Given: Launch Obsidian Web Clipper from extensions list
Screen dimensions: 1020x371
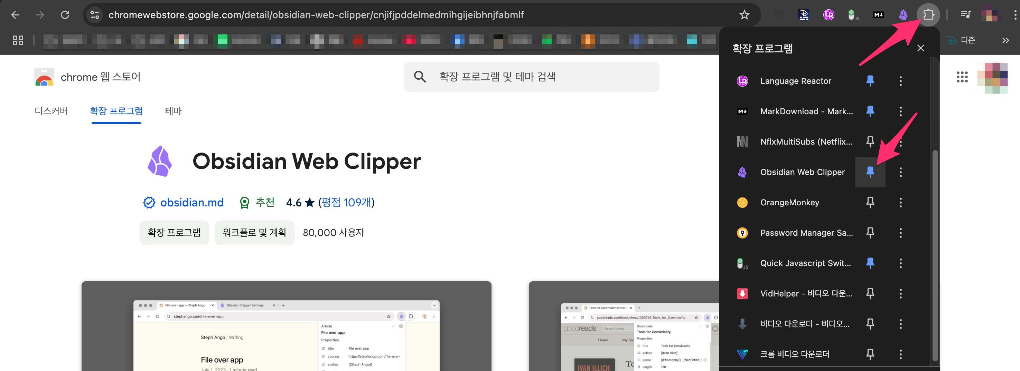Looking at the screenshot, I should tap(802, 172).
